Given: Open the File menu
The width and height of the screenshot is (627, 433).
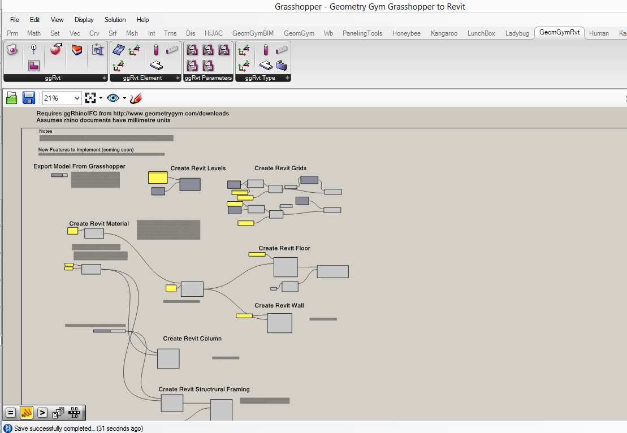Looking at the screenshot, I should point(14,20).
